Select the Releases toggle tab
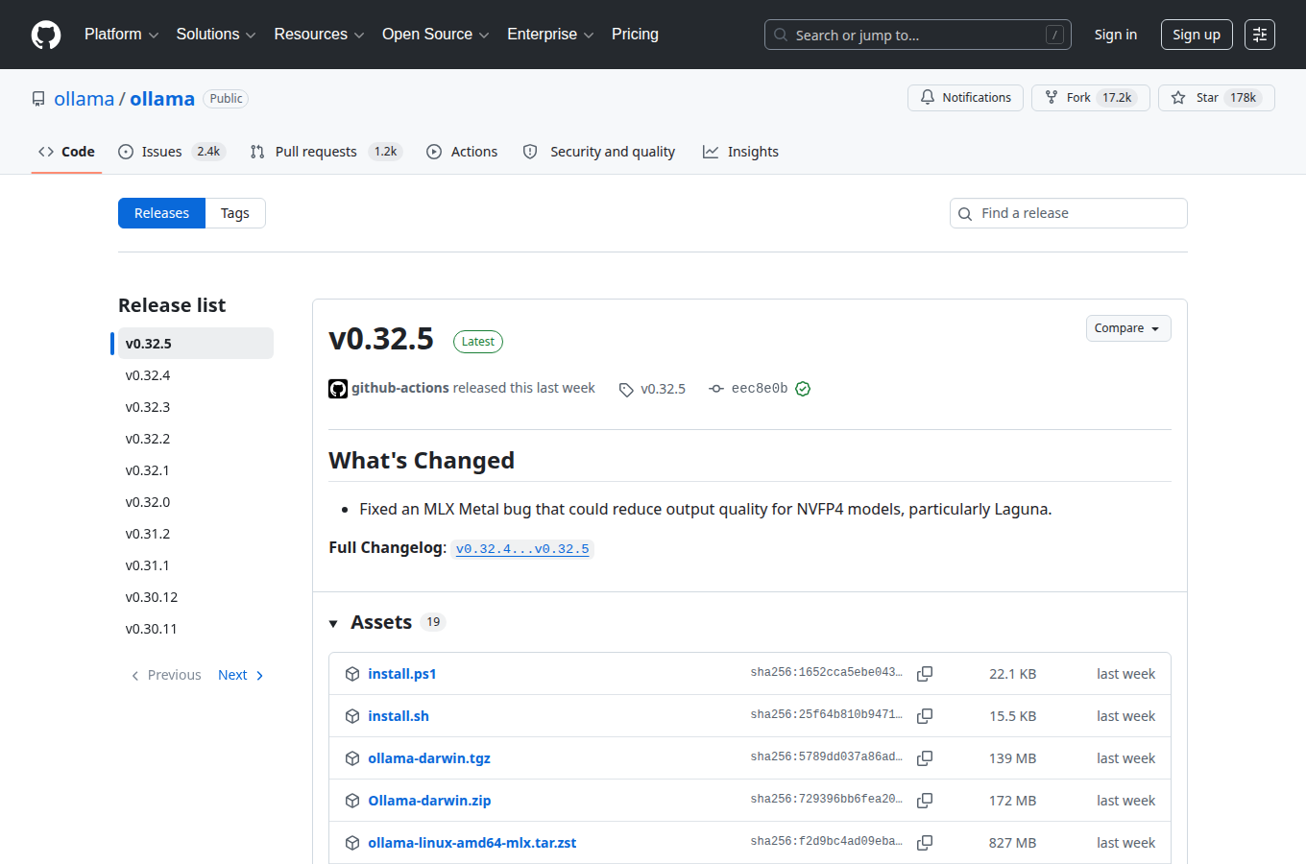Viewport: 1306px width, 864px height. [x=161, y=213]
